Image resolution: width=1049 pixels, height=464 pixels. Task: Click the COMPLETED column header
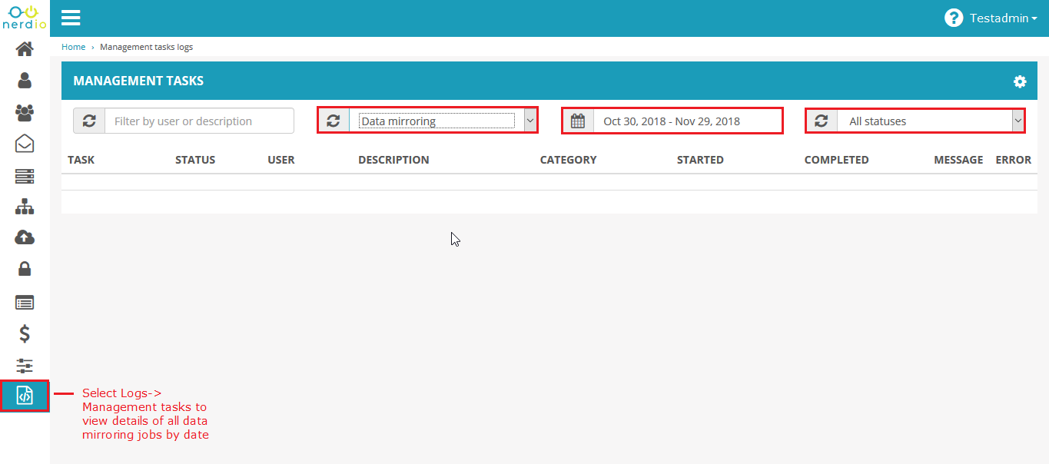pyautogui.click(x=837, y=160)
